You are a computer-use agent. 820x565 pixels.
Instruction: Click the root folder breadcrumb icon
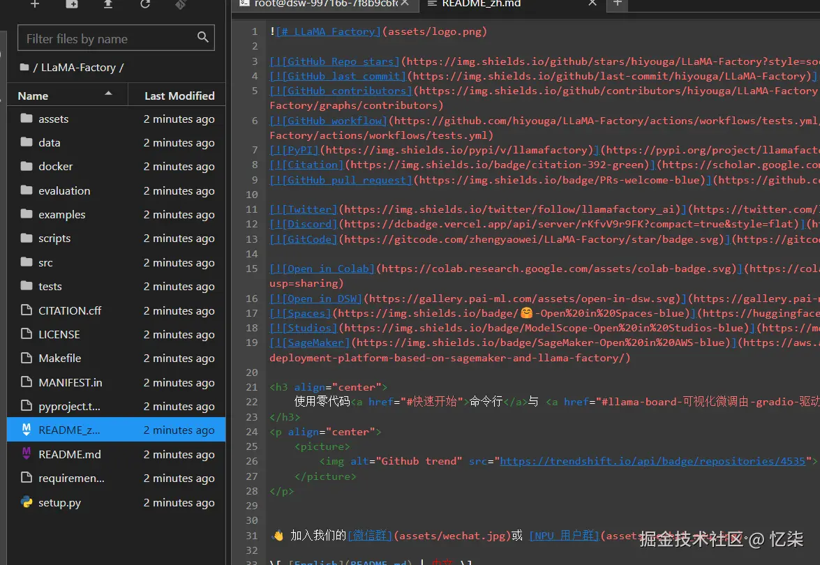point(24,68)
